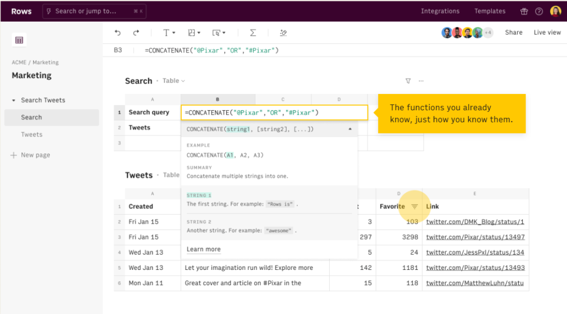Open the twitter.com/JessPxl/status link
The width and height of the screenshot is (567, 314).
pos(475,252)
